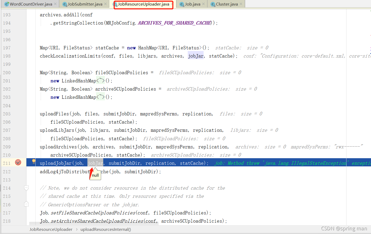Click the JobSubmitter.java class file icon

click(65, 4)
